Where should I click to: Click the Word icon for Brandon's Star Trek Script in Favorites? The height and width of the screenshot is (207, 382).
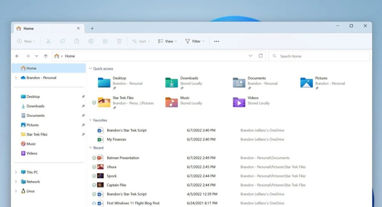(101, 131)
